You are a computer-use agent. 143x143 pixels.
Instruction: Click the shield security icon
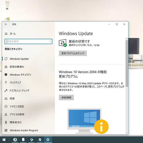click(6, 75)
